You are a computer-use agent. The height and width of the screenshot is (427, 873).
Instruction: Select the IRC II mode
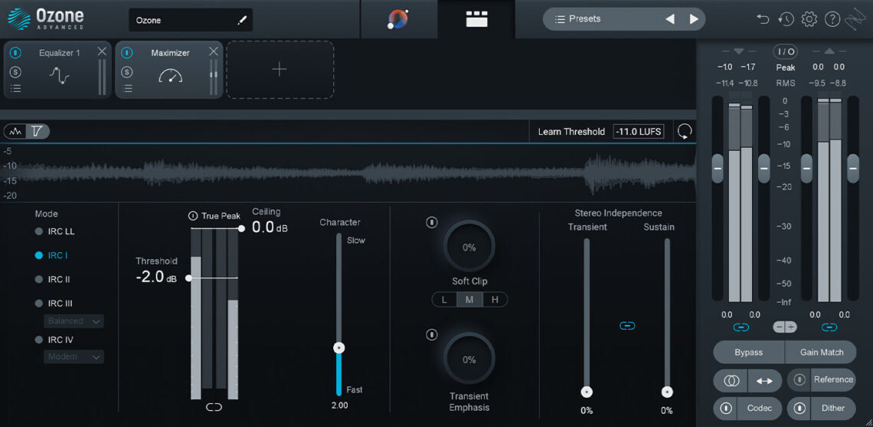pyautogui.click(x=52, y=279)
